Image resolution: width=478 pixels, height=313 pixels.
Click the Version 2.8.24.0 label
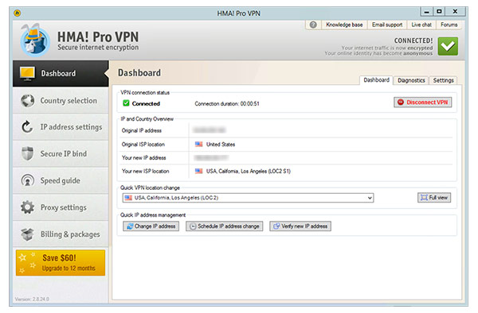(x=32, y=299)
